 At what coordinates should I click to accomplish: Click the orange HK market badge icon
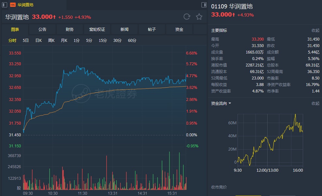13,5
